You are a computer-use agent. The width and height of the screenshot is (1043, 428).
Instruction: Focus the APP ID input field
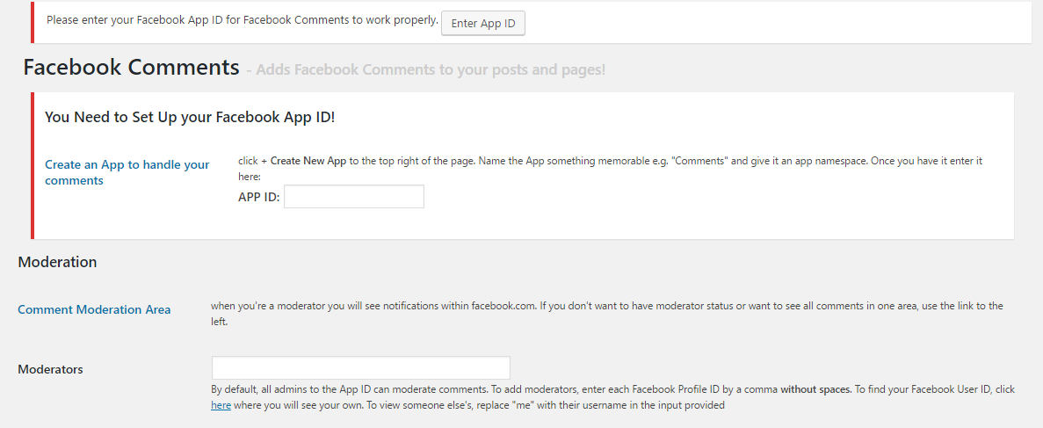(x=354, y=196)
